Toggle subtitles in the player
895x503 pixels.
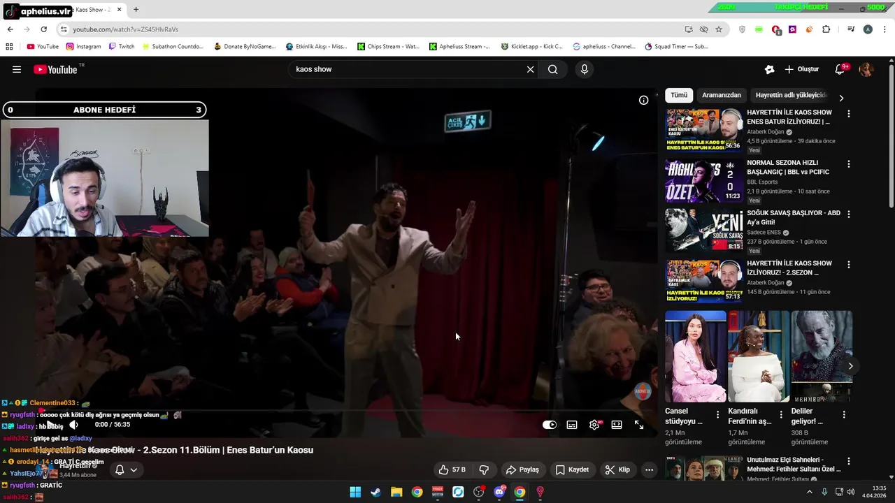[x=572, y=425]
